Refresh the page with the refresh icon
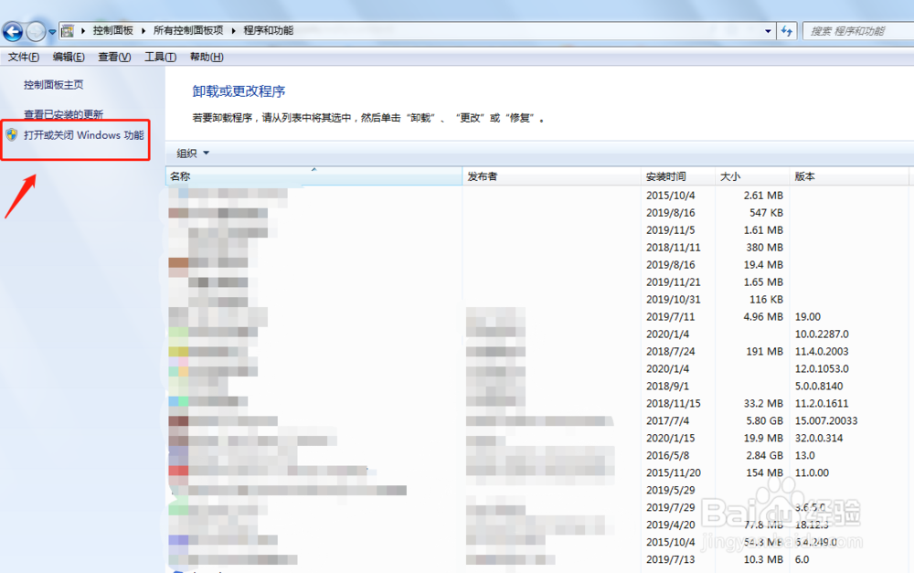This screenshot has height=573, width=914. [787, 31]
